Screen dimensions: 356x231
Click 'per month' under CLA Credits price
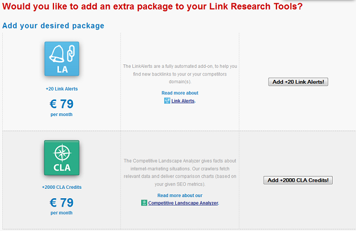click(62, 213)
